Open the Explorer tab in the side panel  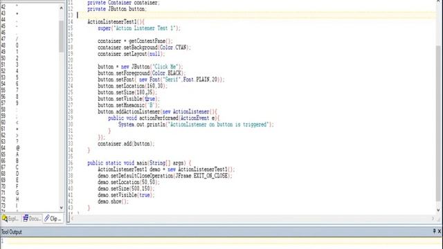click(x=10, y=219)
